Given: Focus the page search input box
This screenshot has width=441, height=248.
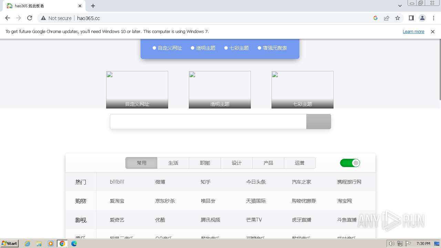Looking at the screenshot, I should (x=208, y=122).
